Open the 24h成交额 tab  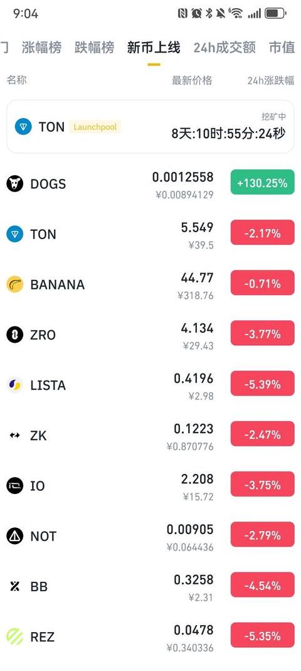224,47
